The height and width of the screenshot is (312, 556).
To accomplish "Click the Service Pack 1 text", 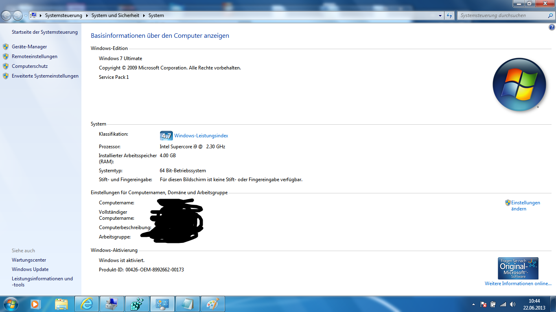I will coord(114,77).
